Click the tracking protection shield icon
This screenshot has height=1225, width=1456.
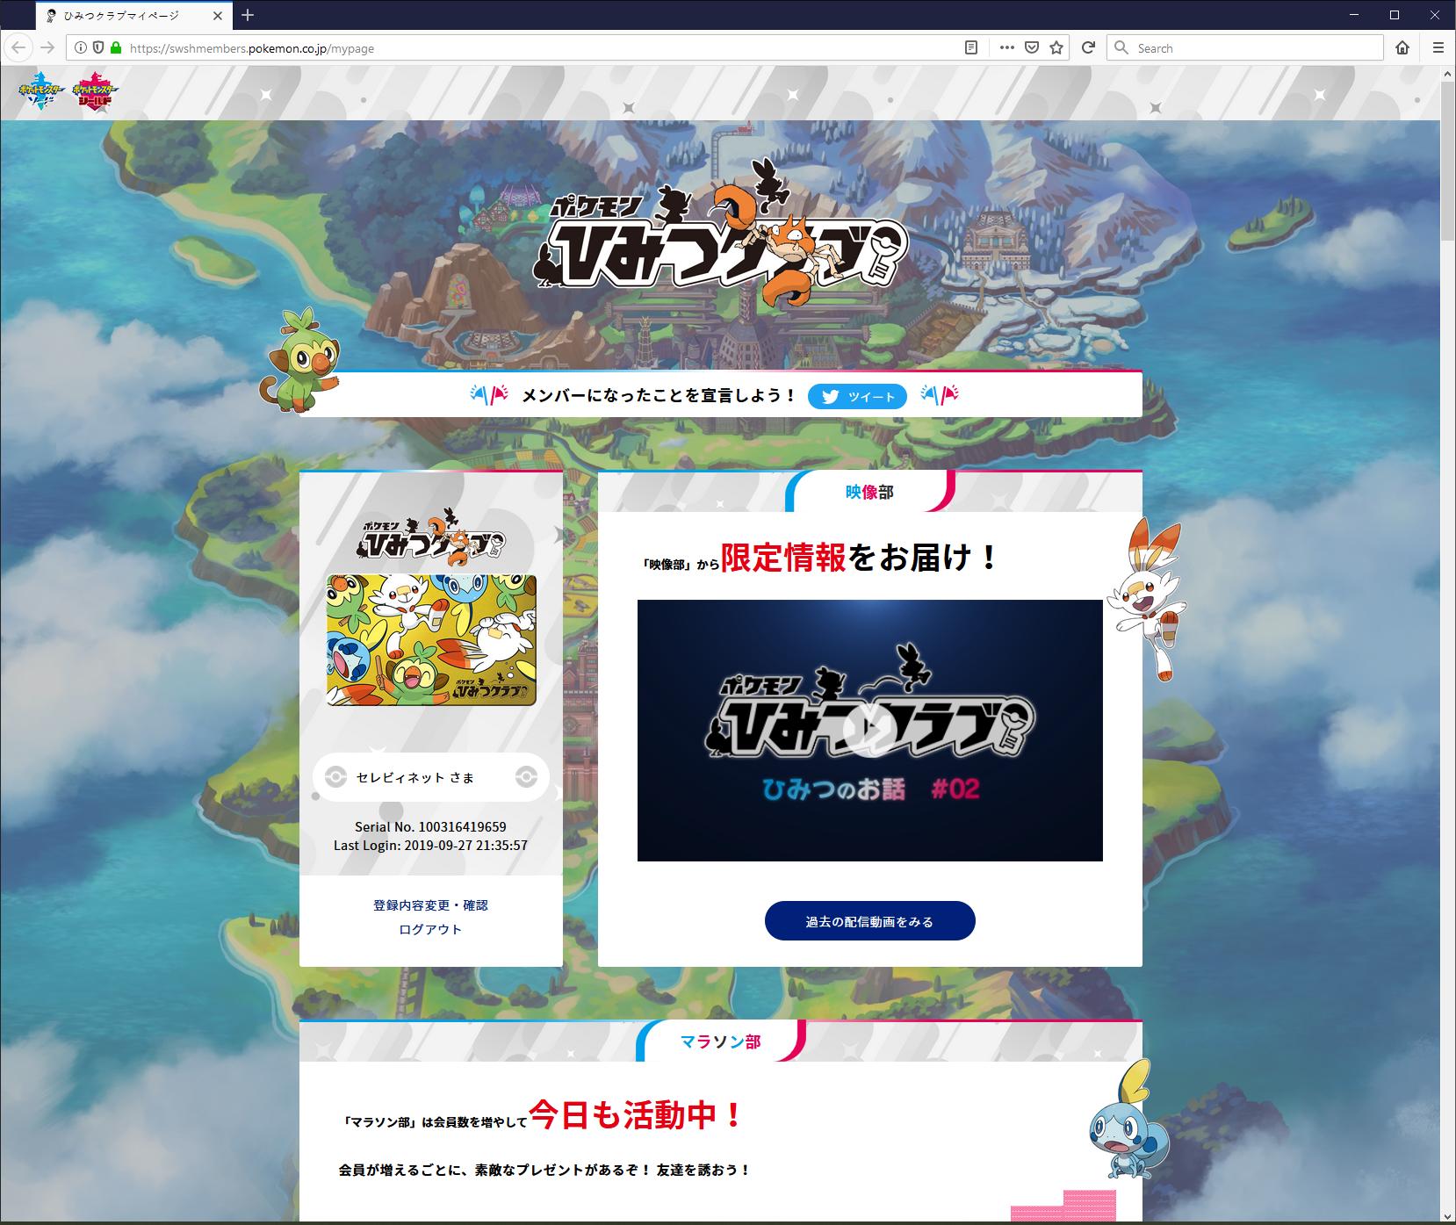(98, 48)
